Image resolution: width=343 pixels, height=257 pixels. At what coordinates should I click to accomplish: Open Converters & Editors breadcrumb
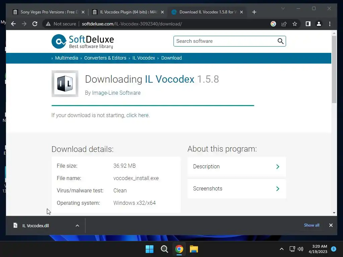pos(105,58)
